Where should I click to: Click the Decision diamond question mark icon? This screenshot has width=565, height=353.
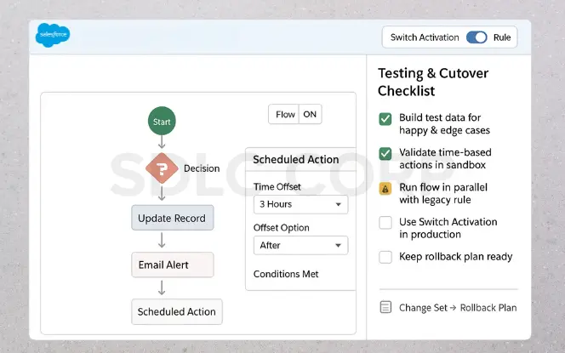point(162,168)
